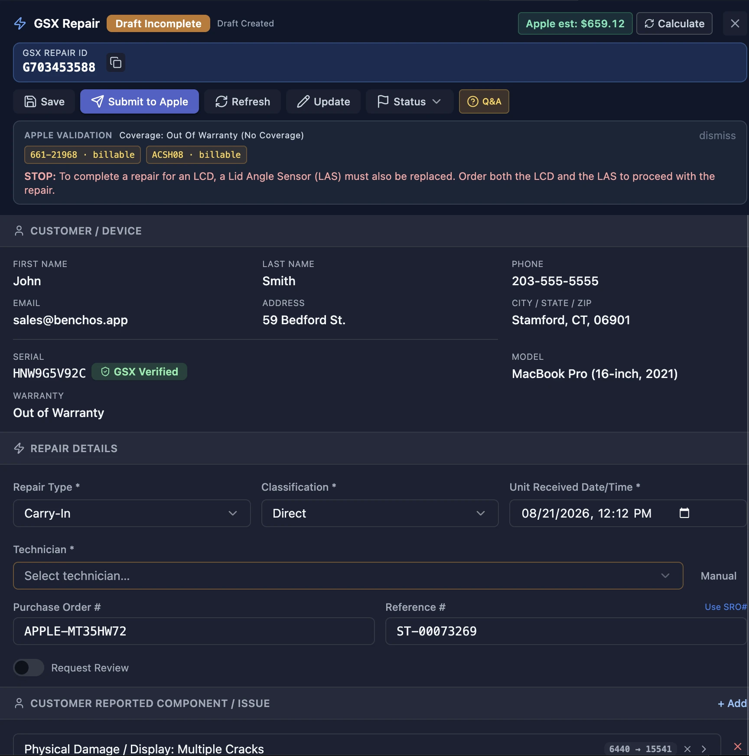749x756 pixels.
Task: Open the calendar picker for received date
Action: pos(684,513)
